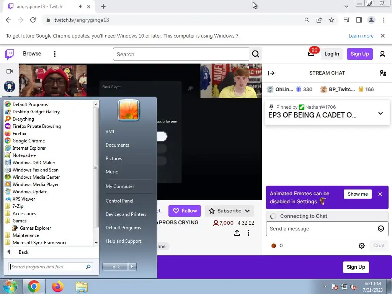This screenshot has height=294, width=392.
Task: Open chat settings gear icon
Action: pos(361,246)
